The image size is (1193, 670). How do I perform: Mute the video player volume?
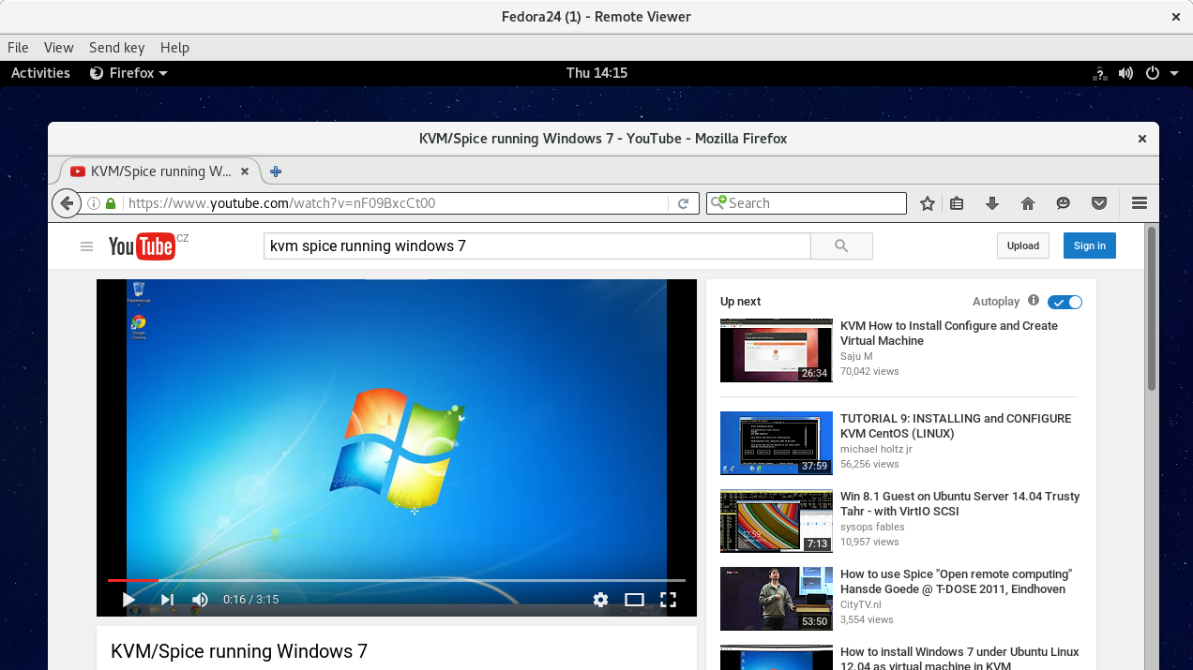(200, 600)
